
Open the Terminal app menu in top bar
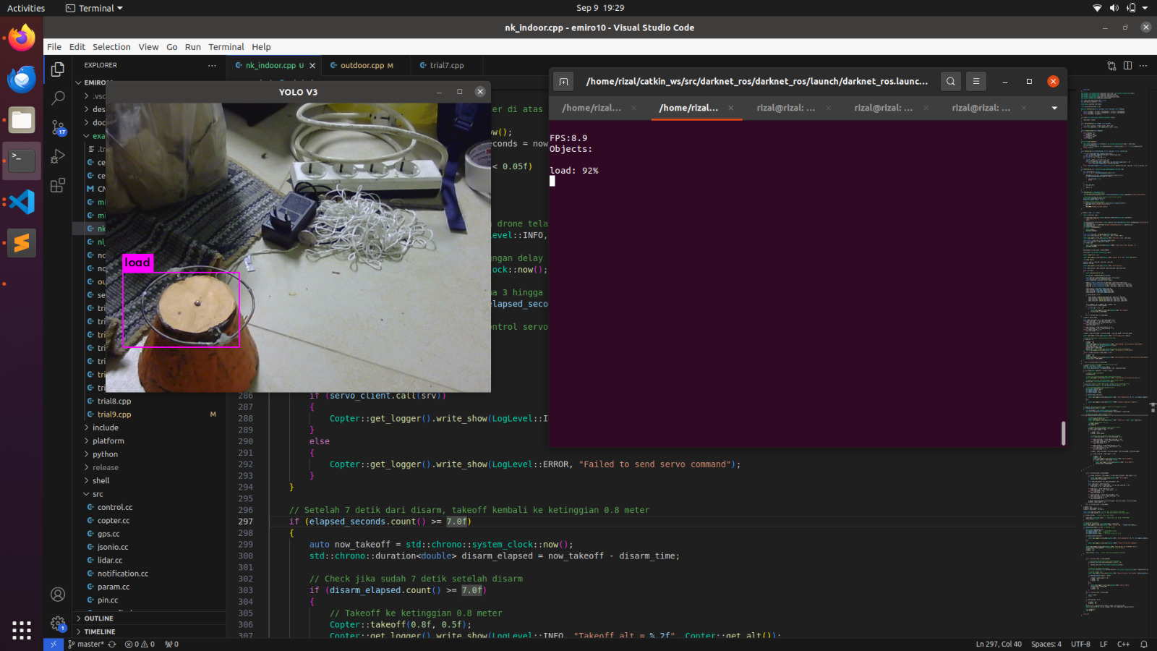click(x=94, y=8)
